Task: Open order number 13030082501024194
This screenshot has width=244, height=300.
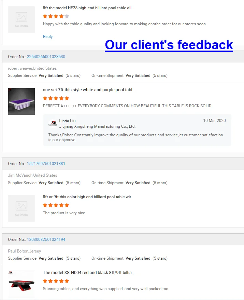Action: pos(46,239)
